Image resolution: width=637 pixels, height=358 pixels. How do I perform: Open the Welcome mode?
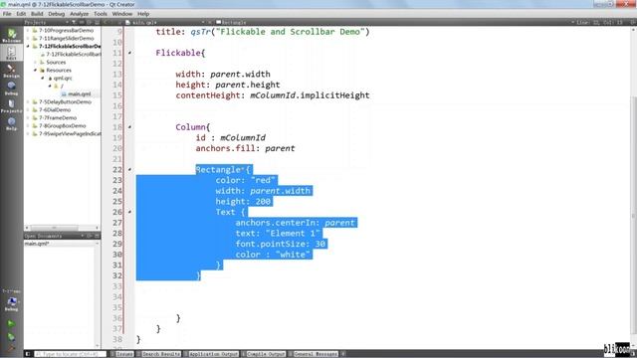[x=11, y=35]
